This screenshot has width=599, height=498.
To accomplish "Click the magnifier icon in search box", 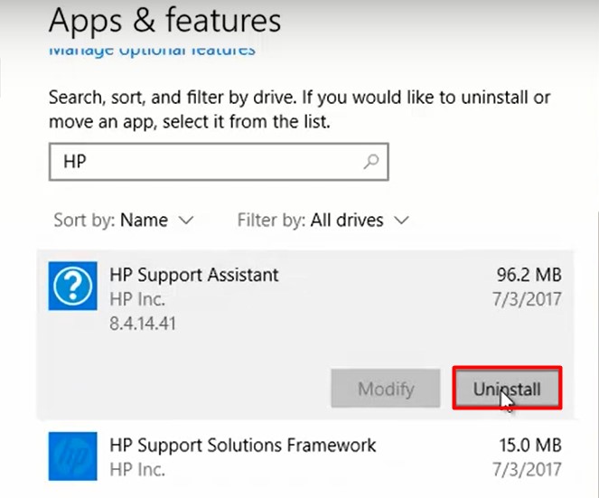I will point(370,162).
